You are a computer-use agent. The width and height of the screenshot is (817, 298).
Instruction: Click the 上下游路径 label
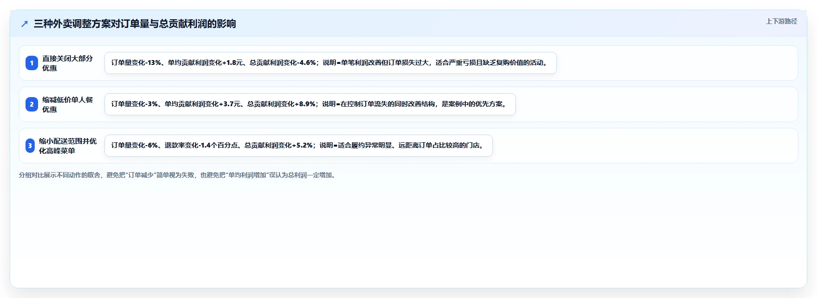pos(781,21)
